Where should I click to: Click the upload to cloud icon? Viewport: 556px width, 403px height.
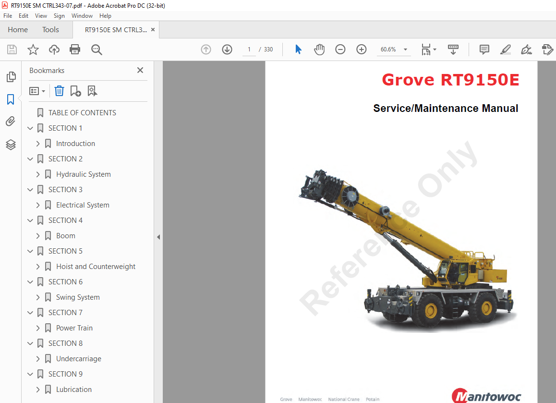pyautogui.click(x=54, y=49)
